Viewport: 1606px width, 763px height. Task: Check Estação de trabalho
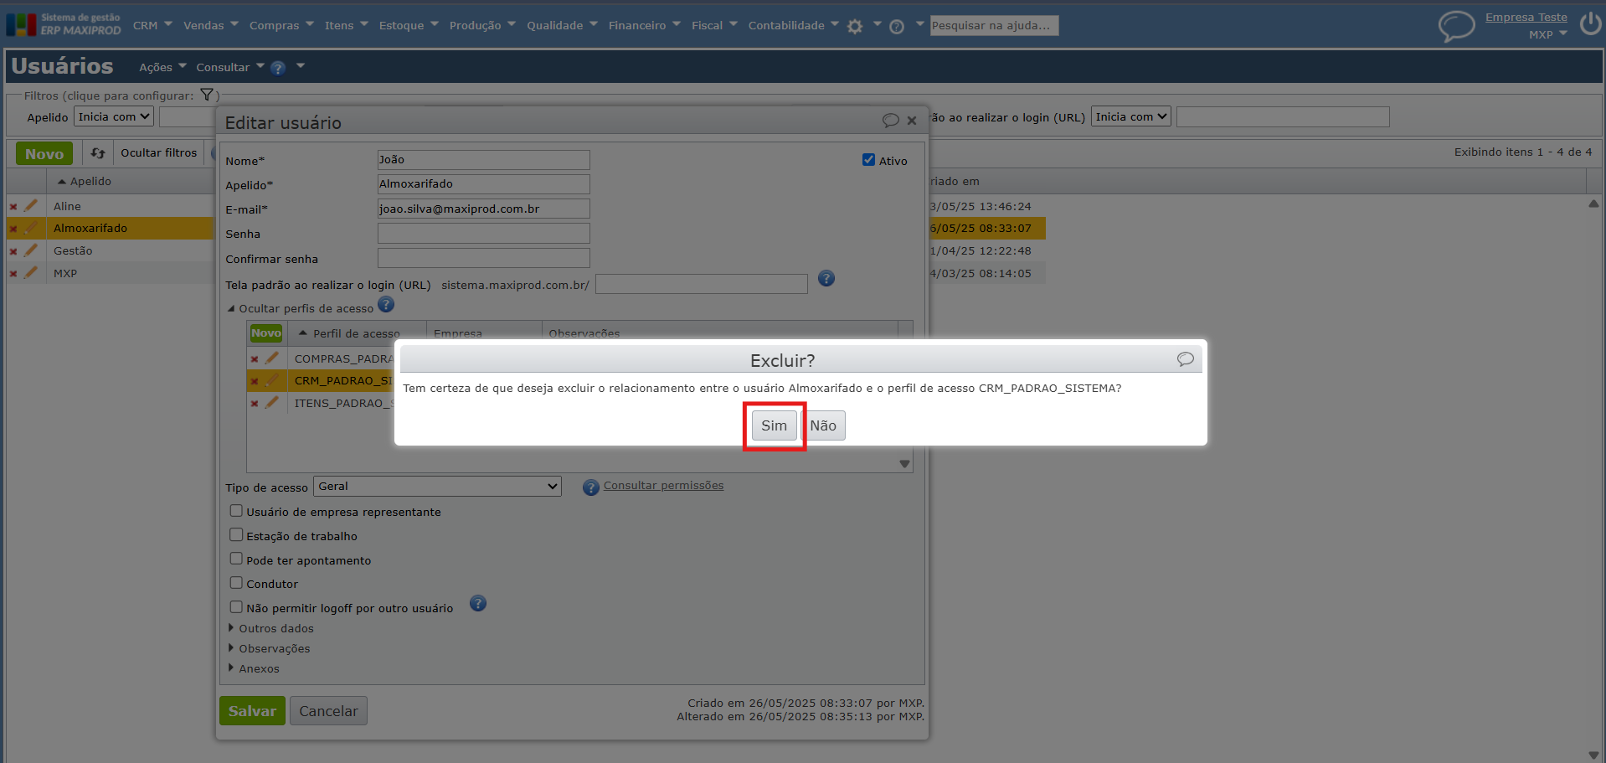point(236,535)
